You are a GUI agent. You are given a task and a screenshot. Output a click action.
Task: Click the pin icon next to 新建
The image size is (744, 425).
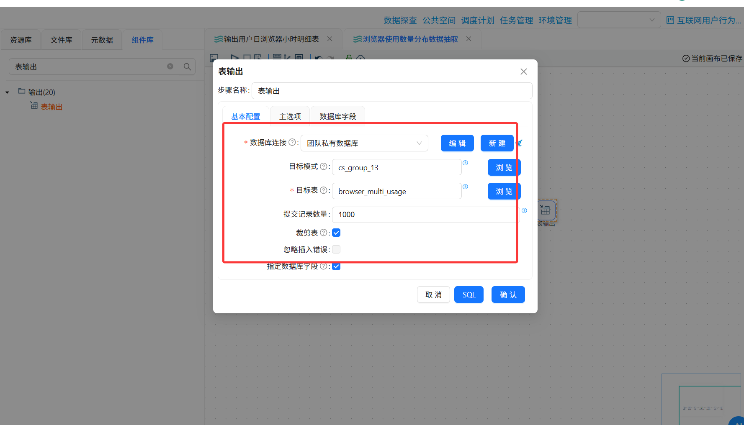(520, 143)
